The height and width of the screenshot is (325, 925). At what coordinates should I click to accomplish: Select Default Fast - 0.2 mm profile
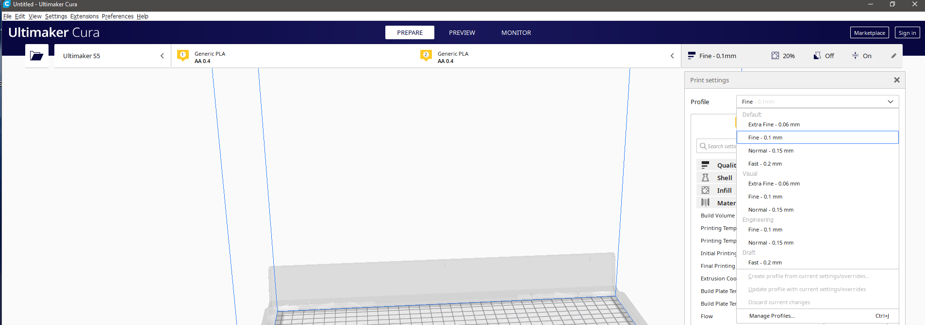818,164
